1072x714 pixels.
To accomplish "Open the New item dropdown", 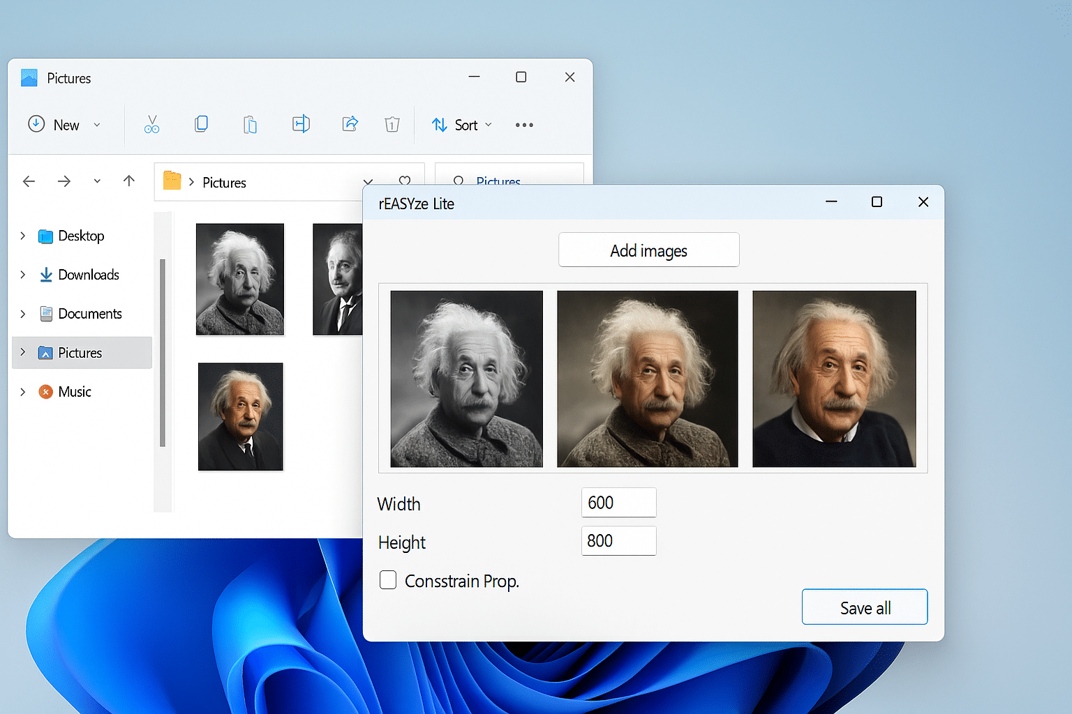I will point(65,125).
